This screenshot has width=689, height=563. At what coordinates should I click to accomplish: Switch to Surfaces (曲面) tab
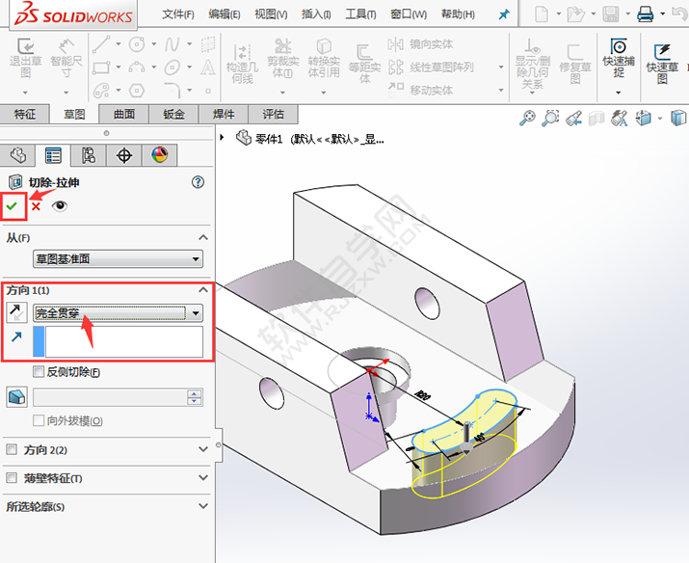click(x=124, y=115)
